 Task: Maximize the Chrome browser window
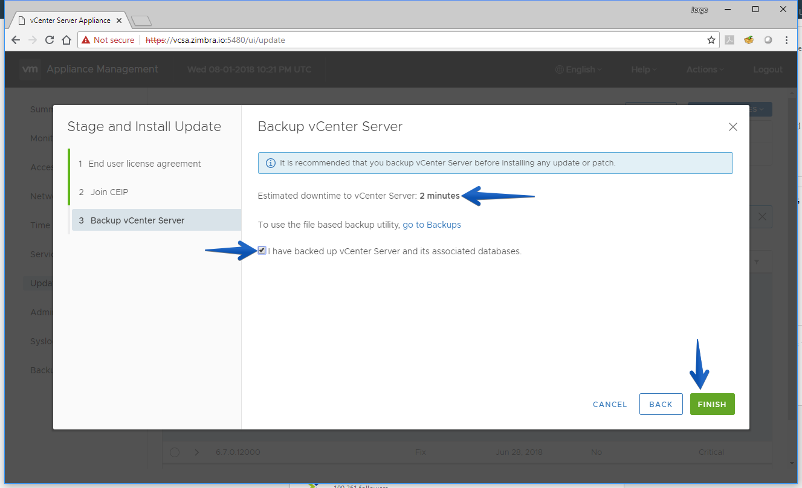coord(755,9)
